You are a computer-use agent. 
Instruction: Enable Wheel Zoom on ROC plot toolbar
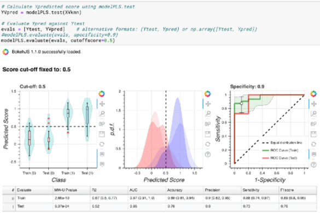click(313, 124)
